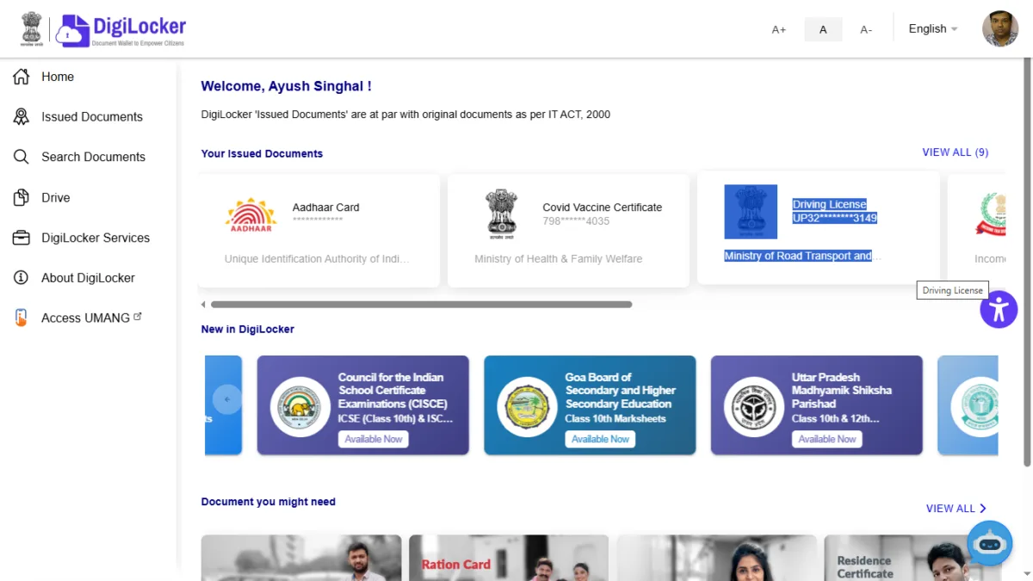This screenshot has width=1033, height=581.
Task: Decrease font size with A-
Action: [866, 29]
